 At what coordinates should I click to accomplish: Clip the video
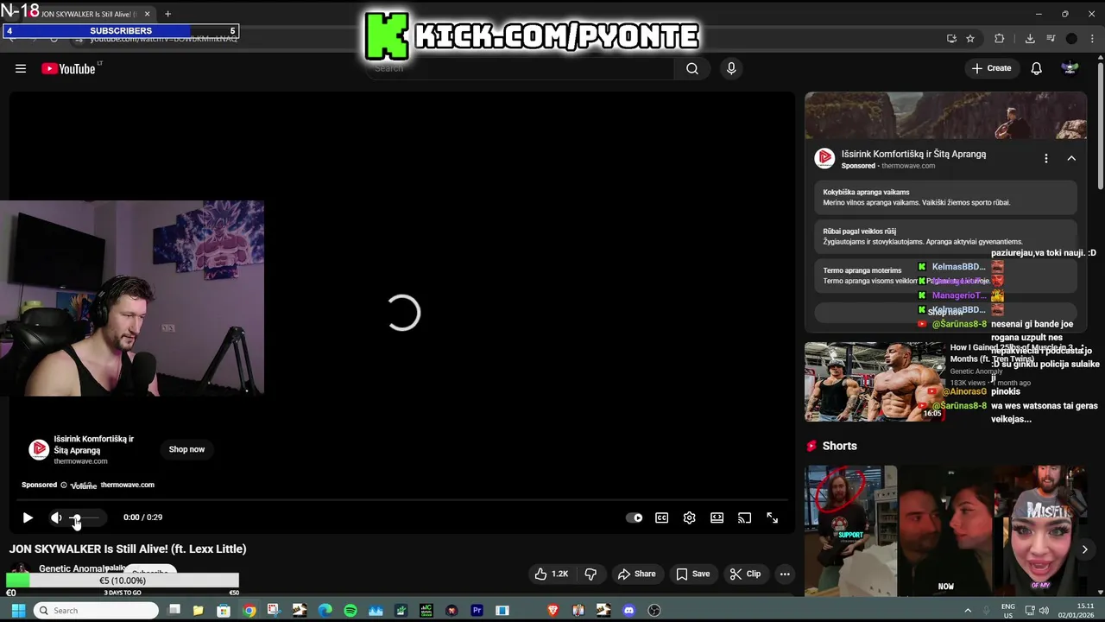[745, 574]
